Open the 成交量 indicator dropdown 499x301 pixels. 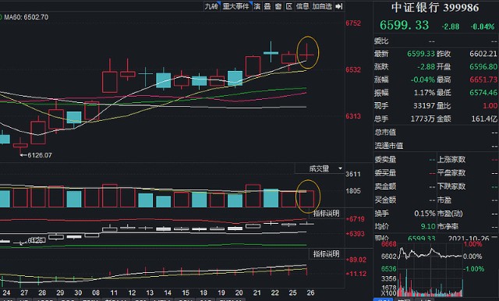click(x=320, y=168)
